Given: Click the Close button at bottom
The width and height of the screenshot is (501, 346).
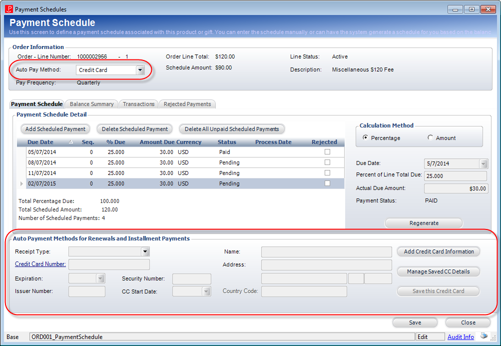Looking at the screenshot, I should (x=468, y=322).
